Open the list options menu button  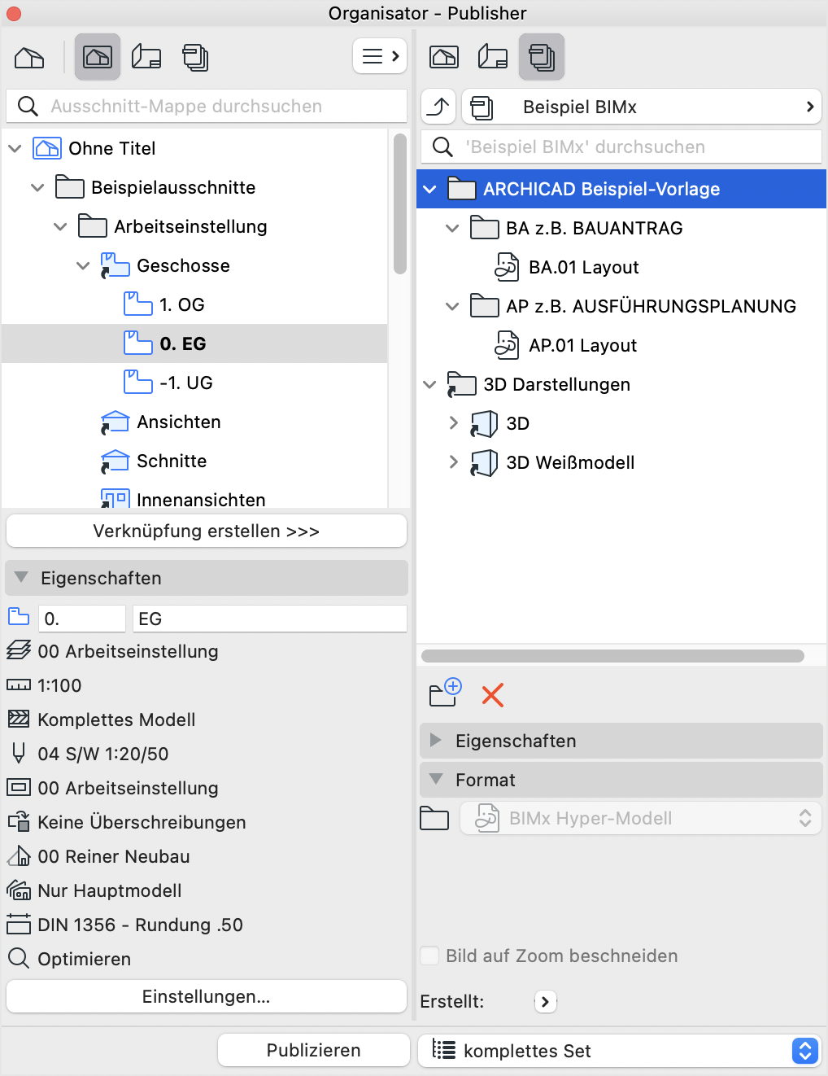[x=380, y=56]
